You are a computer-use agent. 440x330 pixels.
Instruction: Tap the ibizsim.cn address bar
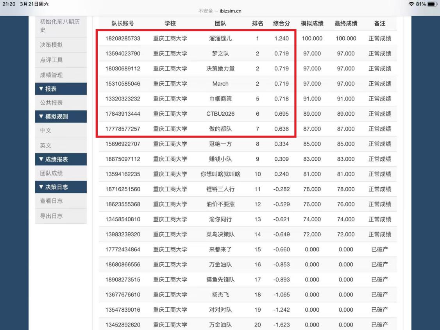(220, 11)
